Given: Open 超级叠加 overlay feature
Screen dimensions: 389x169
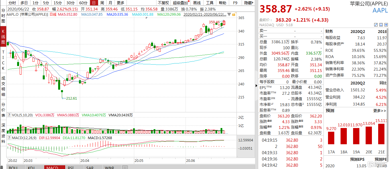Looking at the screenshot, I should (x=181, y=3).
